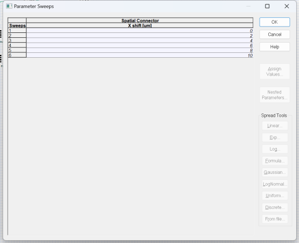
Task: Choose the Exp spread tool
Action: 275,138
